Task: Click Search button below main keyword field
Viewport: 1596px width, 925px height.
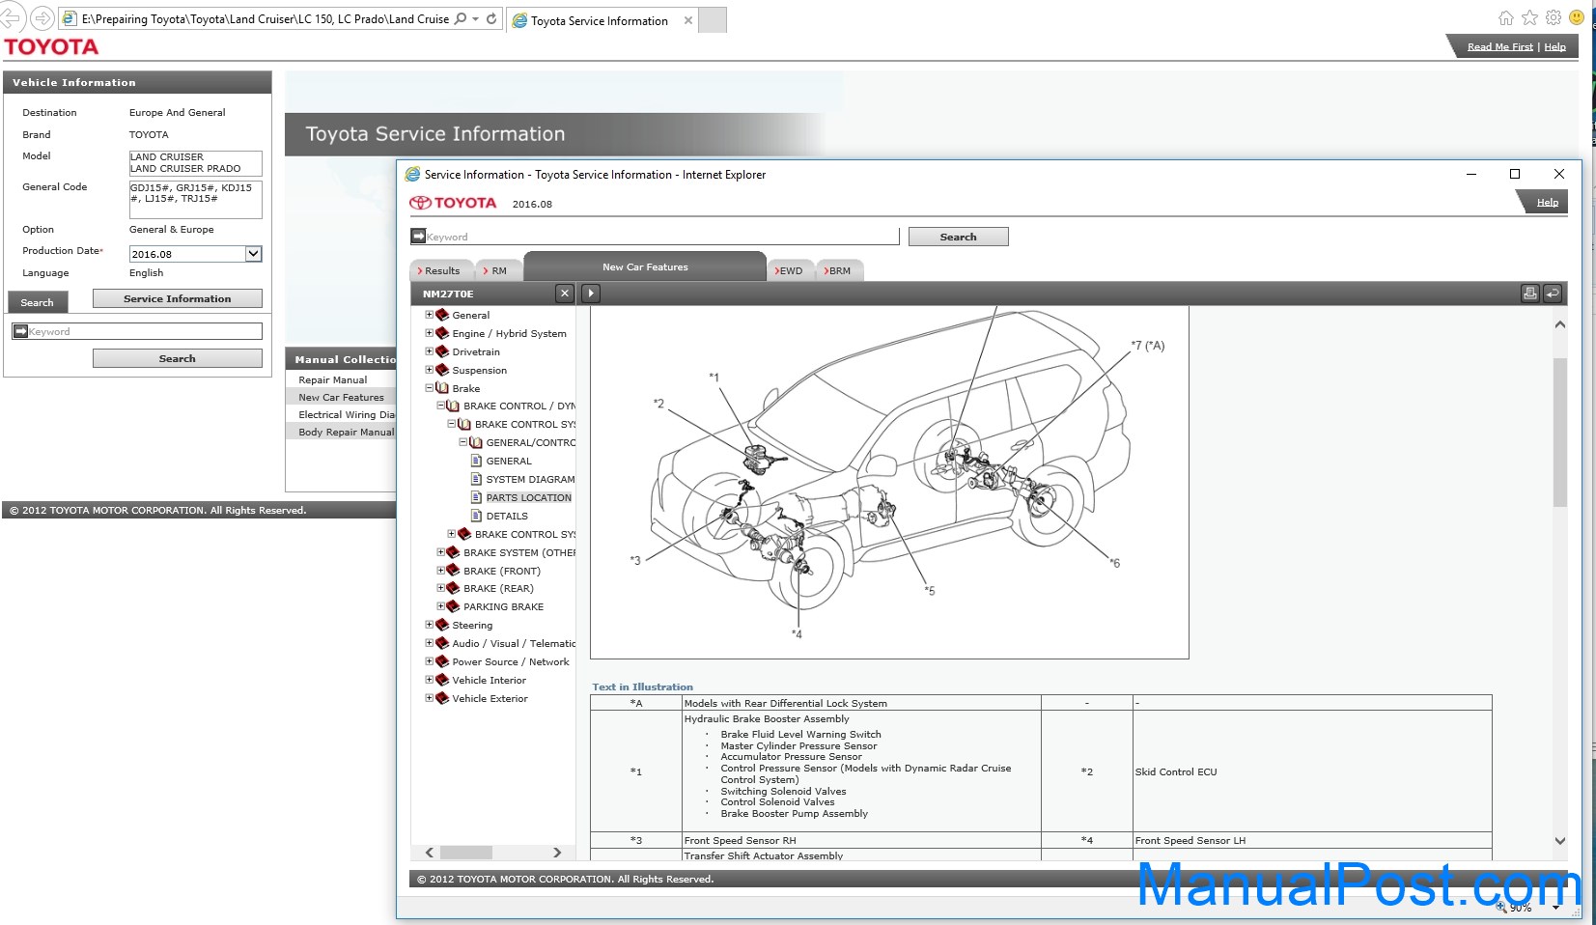Action: [x=178, y=358]
